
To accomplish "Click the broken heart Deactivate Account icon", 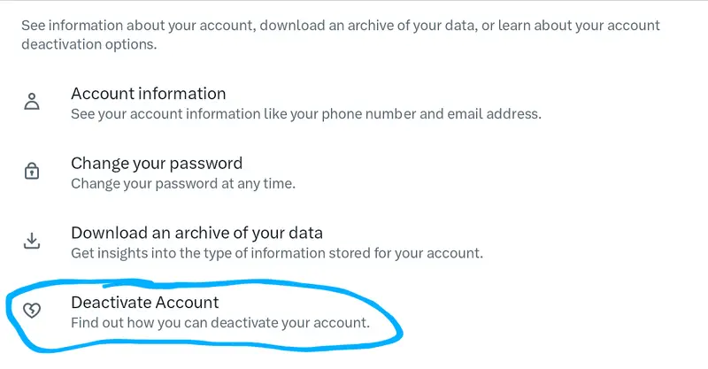I will (32, 311).
